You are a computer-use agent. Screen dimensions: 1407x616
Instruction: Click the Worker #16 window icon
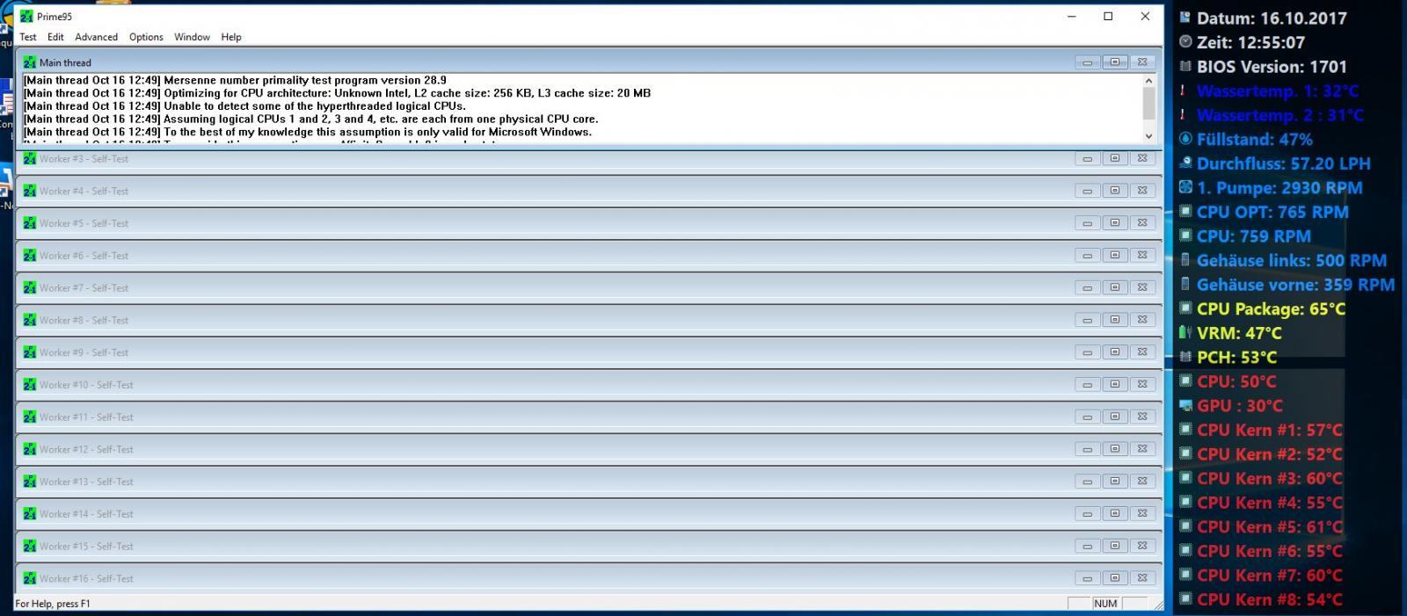30,578
